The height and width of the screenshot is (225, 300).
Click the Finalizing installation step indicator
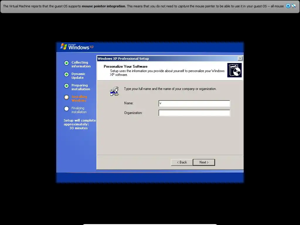click(67, 109)
